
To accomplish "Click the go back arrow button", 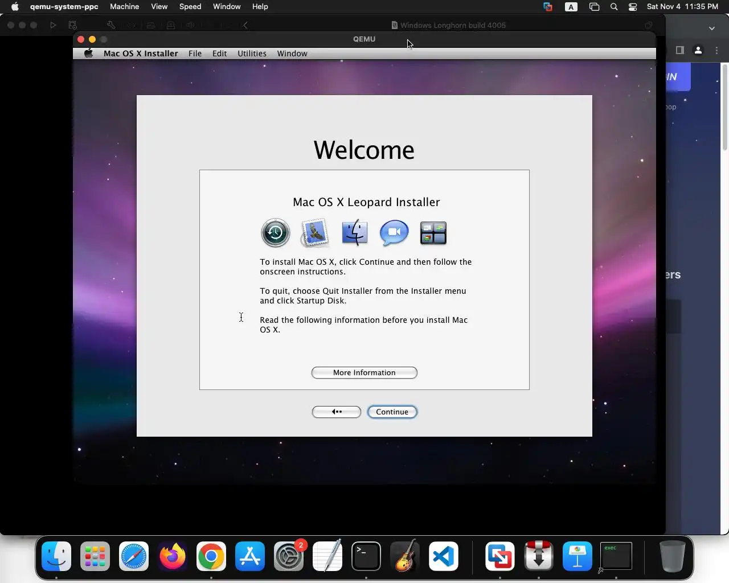I will tap(337, 412).
